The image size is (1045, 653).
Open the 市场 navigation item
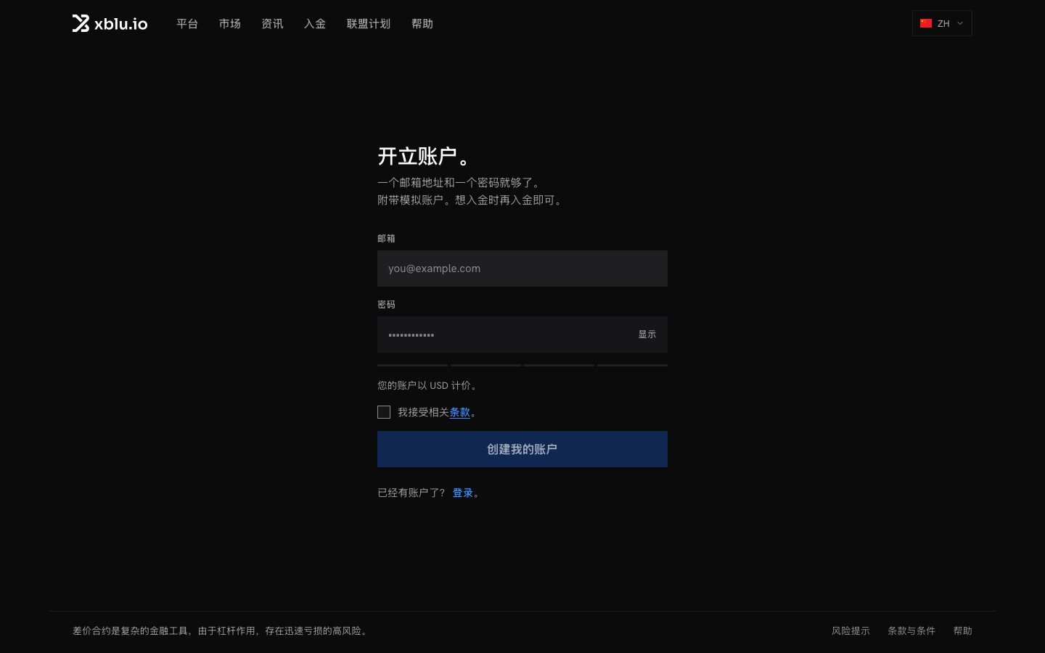(x=230, y=24)
